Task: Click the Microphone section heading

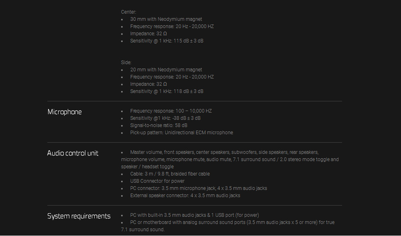Action: tap(65, 112)
